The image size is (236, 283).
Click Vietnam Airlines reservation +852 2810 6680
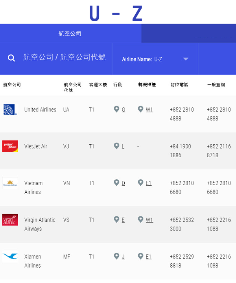(182, 188)
